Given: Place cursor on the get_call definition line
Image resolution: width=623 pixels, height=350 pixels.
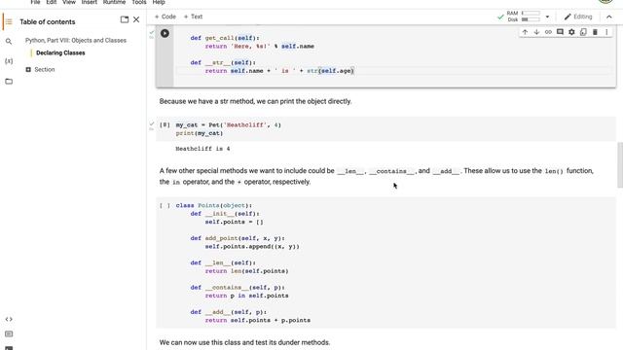Looking at the screenshot, I should coord(225,38).
